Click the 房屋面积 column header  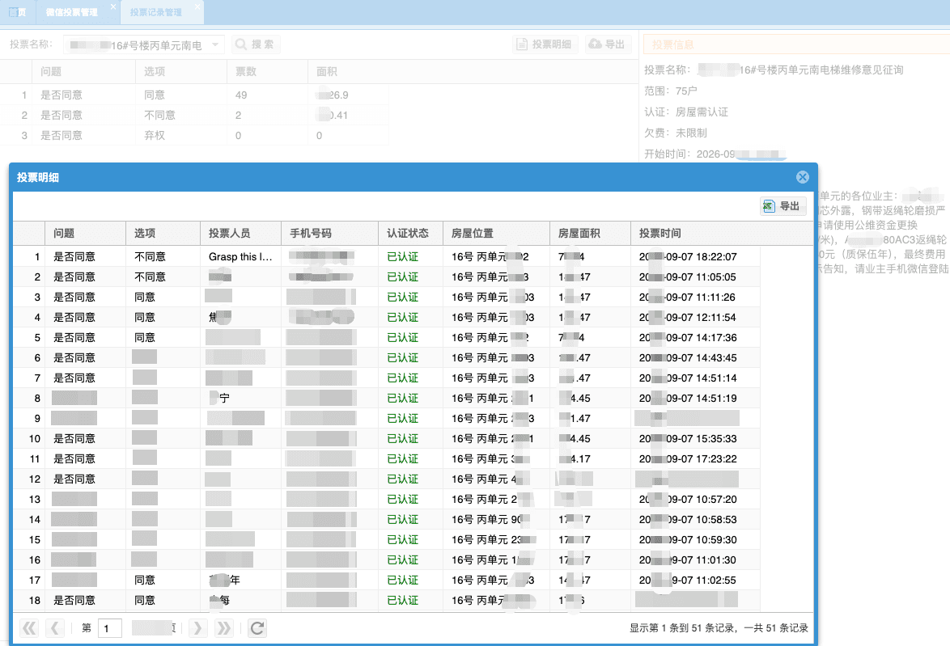tap(590, 233)
